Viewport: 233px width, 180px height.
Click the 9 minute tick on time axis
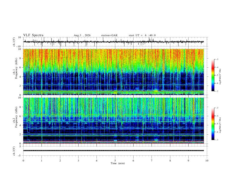tap(188, 161)
